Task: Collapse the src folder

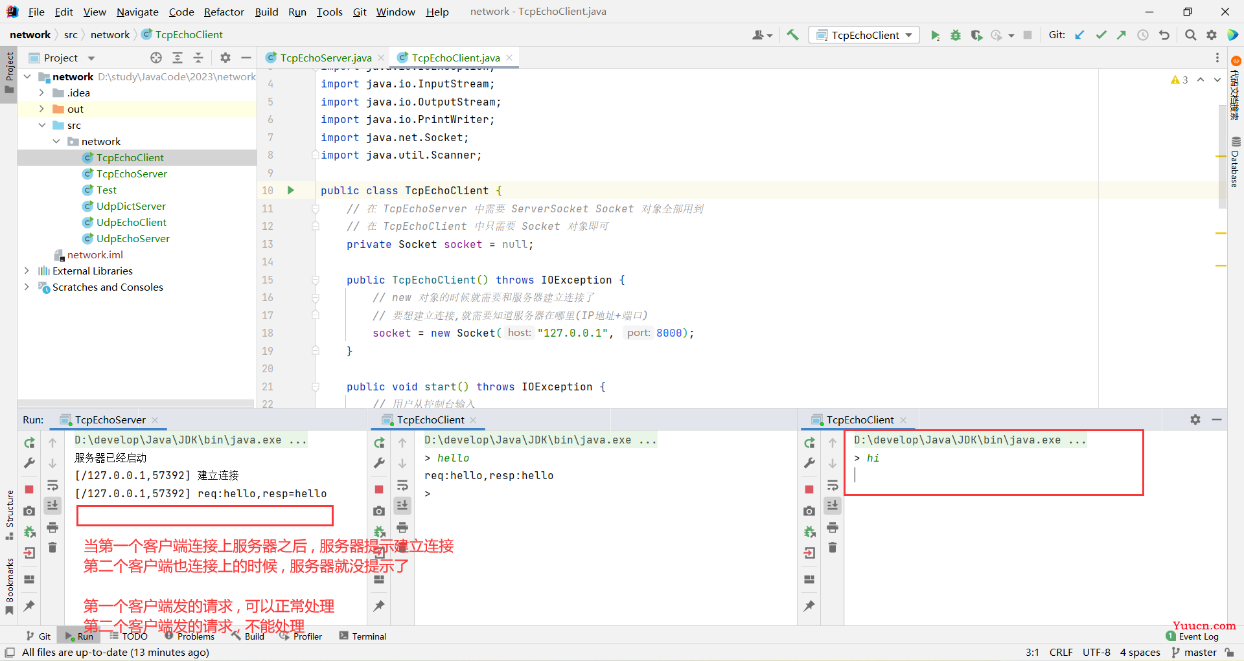Action: tap(41, 125)
